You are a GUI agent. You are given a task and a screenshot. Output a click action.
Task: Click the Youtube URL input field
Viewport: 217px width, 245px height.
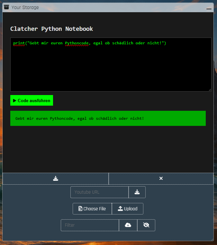tap(100, 192)
